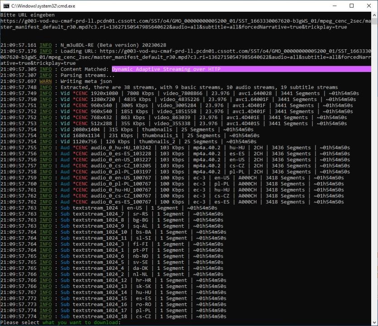
Task: Click the 'textstream_1024_12' hr-HR subtitle
Action: pos(113,280)
